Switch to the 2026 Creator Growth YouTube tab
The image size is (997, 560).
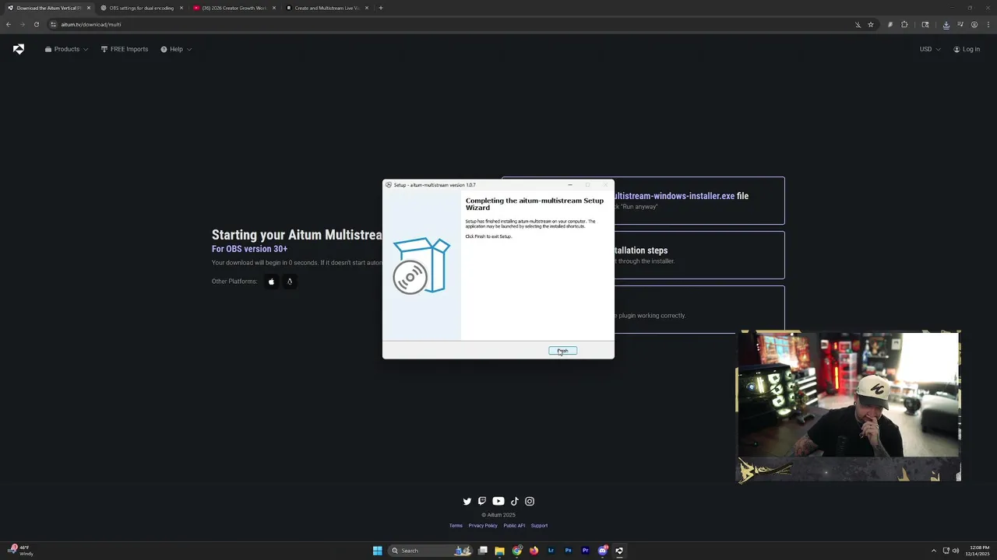[234, 8]
